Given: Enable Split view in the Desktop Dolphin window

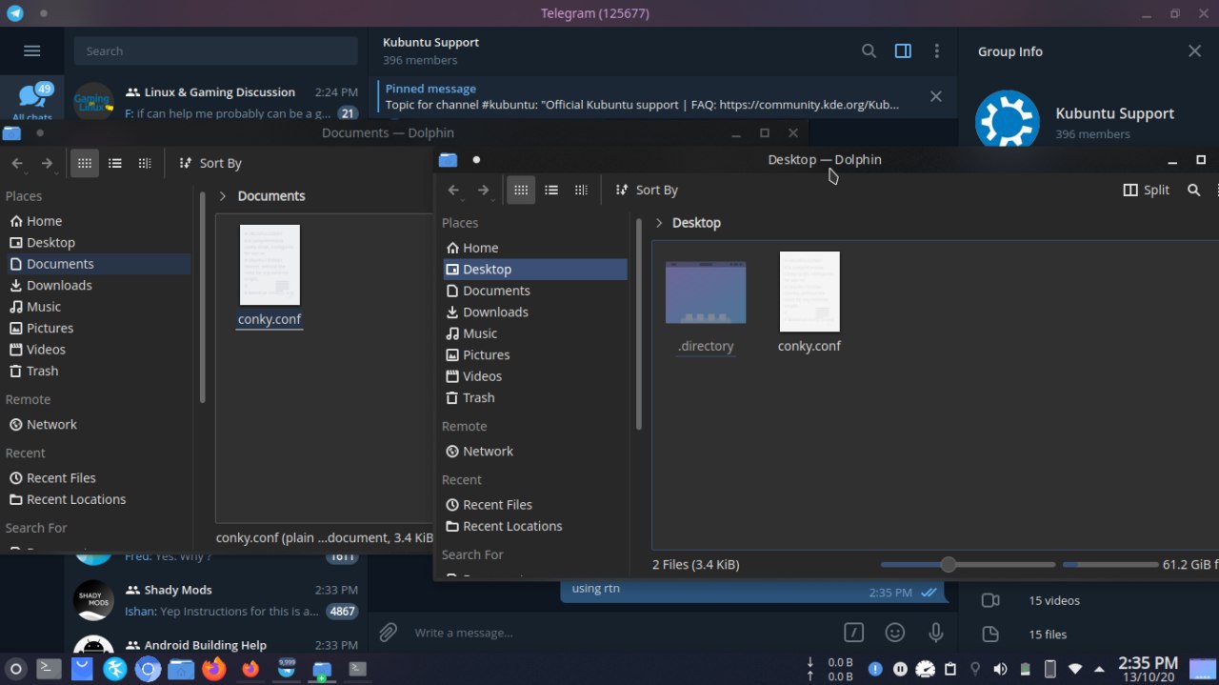Looking at the screenshot, I should tap(1147, 191).
